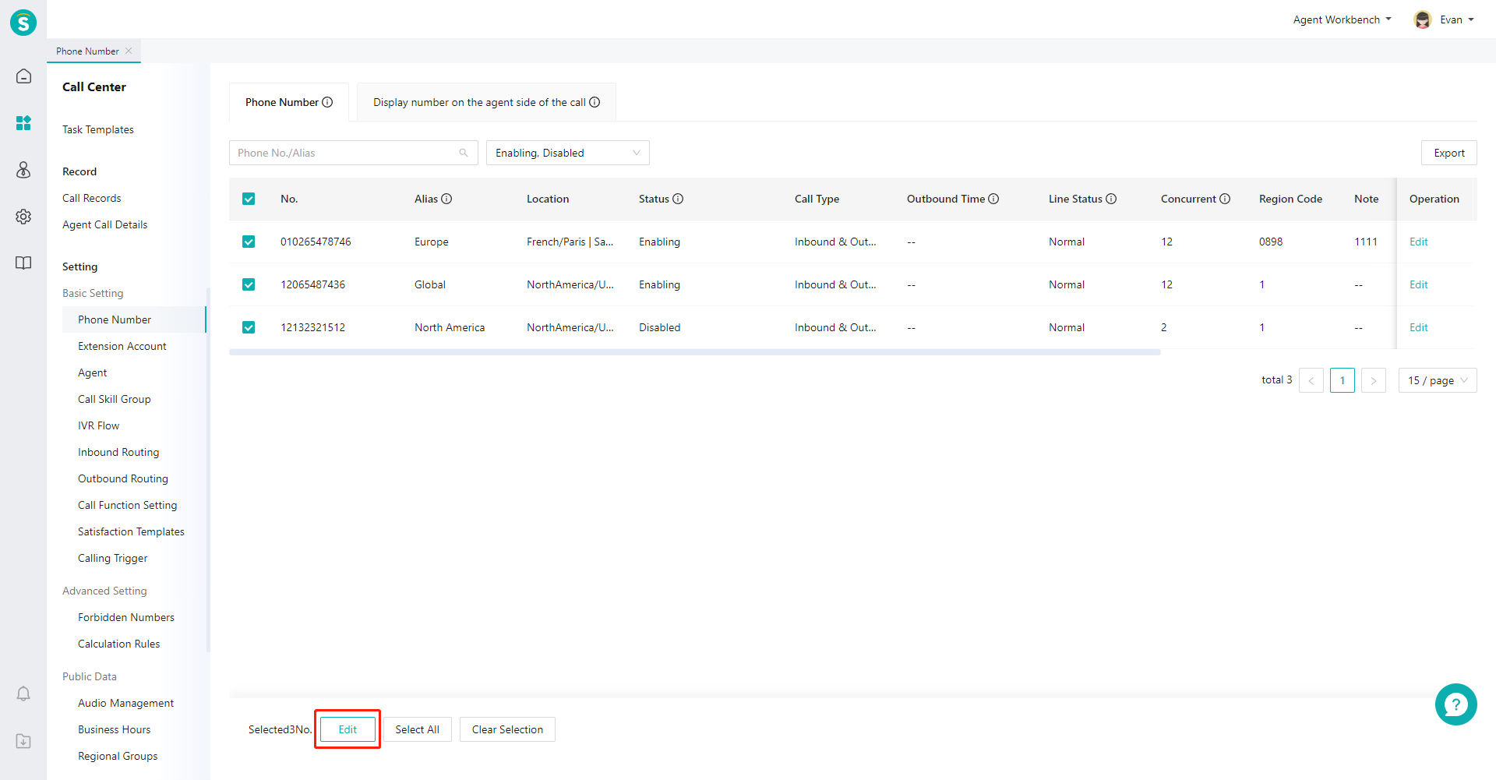Open Satisfaction Templates in the sidebar

tap(132, 531)
